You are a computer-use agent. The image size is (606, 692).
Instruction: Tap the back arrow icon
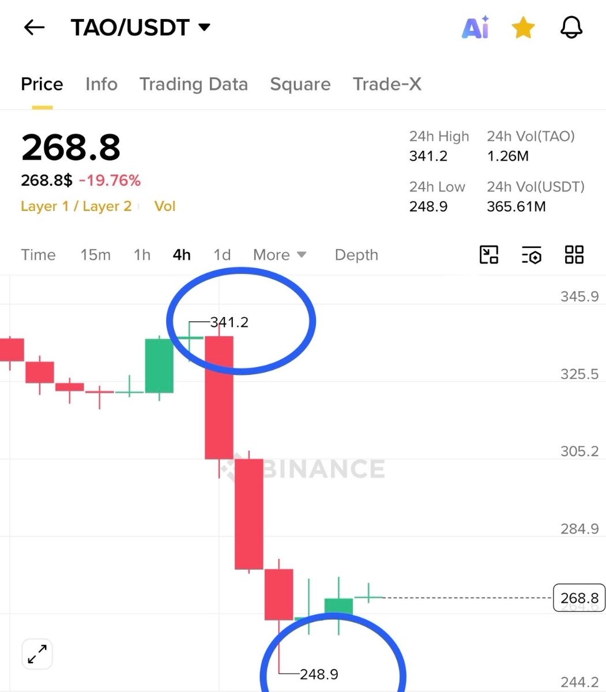click(34, 28)
